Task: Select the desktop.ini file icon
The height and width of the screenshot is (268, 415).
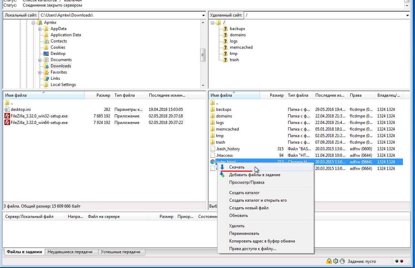Action: 7,109
